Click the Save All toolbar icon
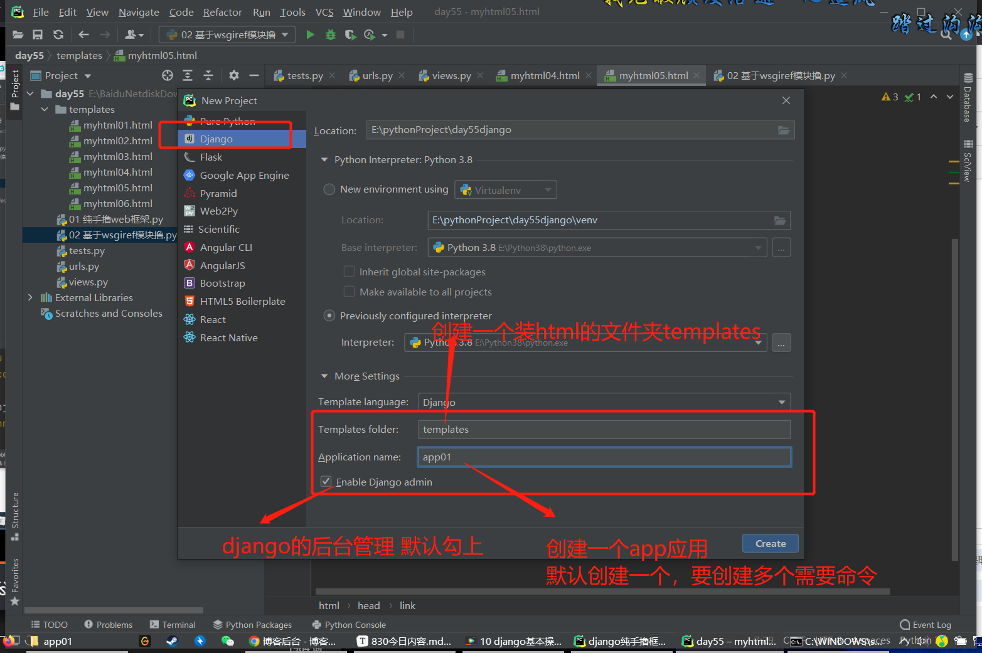 click(38, 35)
